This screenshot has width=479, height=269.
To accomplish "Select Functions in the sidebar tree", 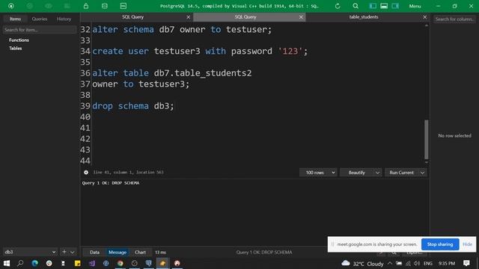I will [x=19, y=40].
